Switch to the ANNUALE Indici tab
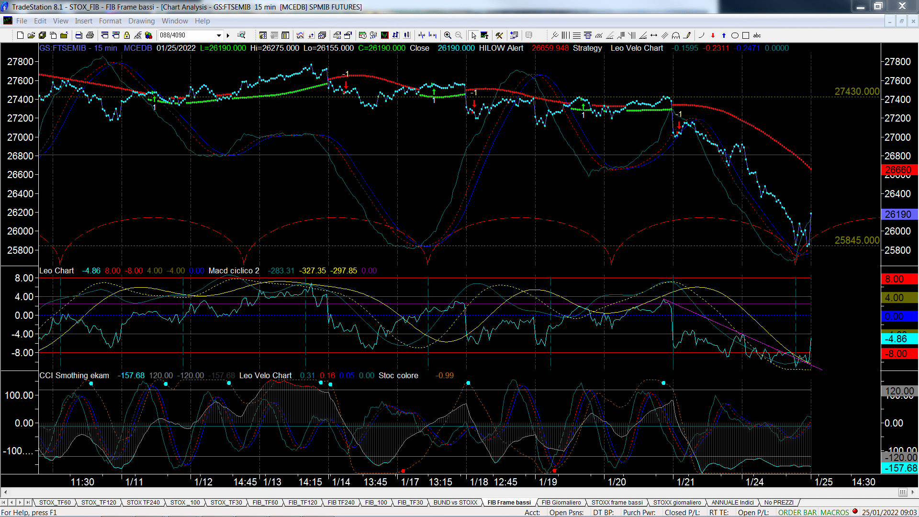This screenshot has height=517, width=919. click(732, 503)
